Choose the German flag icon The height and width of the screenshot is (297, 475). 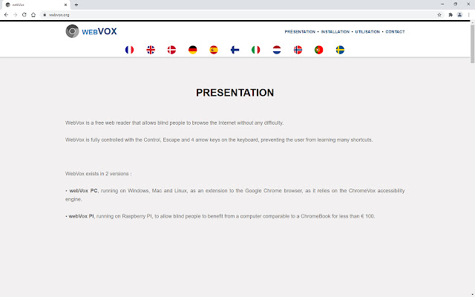193,50
